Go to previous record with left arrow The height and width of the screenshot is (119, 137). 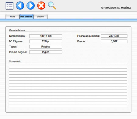pyautogui.click(x=20, y=6)
